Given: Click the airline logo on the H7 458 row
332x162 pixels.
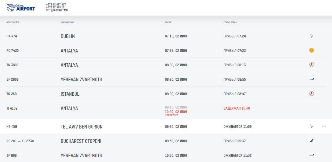Looking at the screenshot, I should [x=312, y=126].
